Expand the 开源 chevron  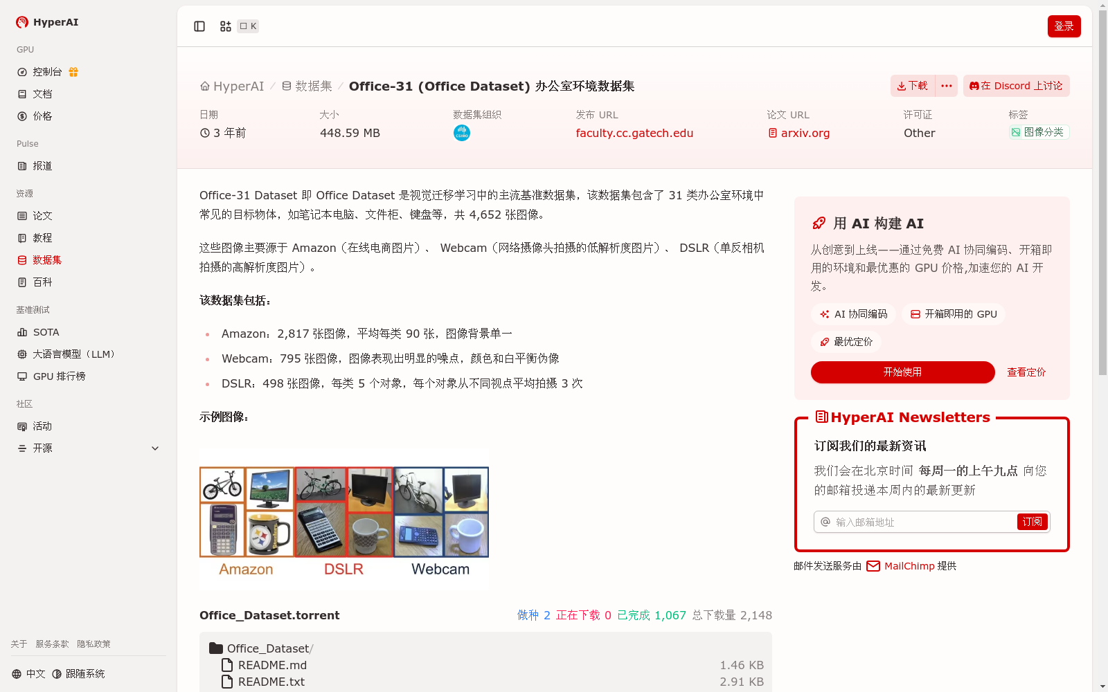tap(155, 448)
